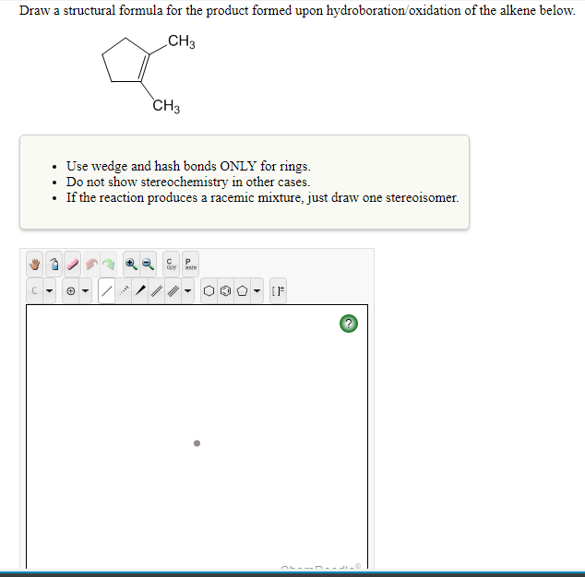Select the triple bond tool
Image resolution: width=585 pixels, height=577 pixels.
(173, 290)
